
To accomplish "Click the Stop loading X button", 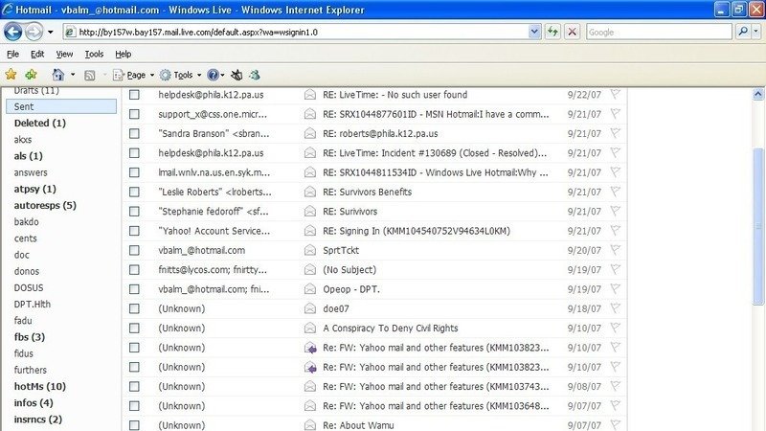I will point(572,32).
